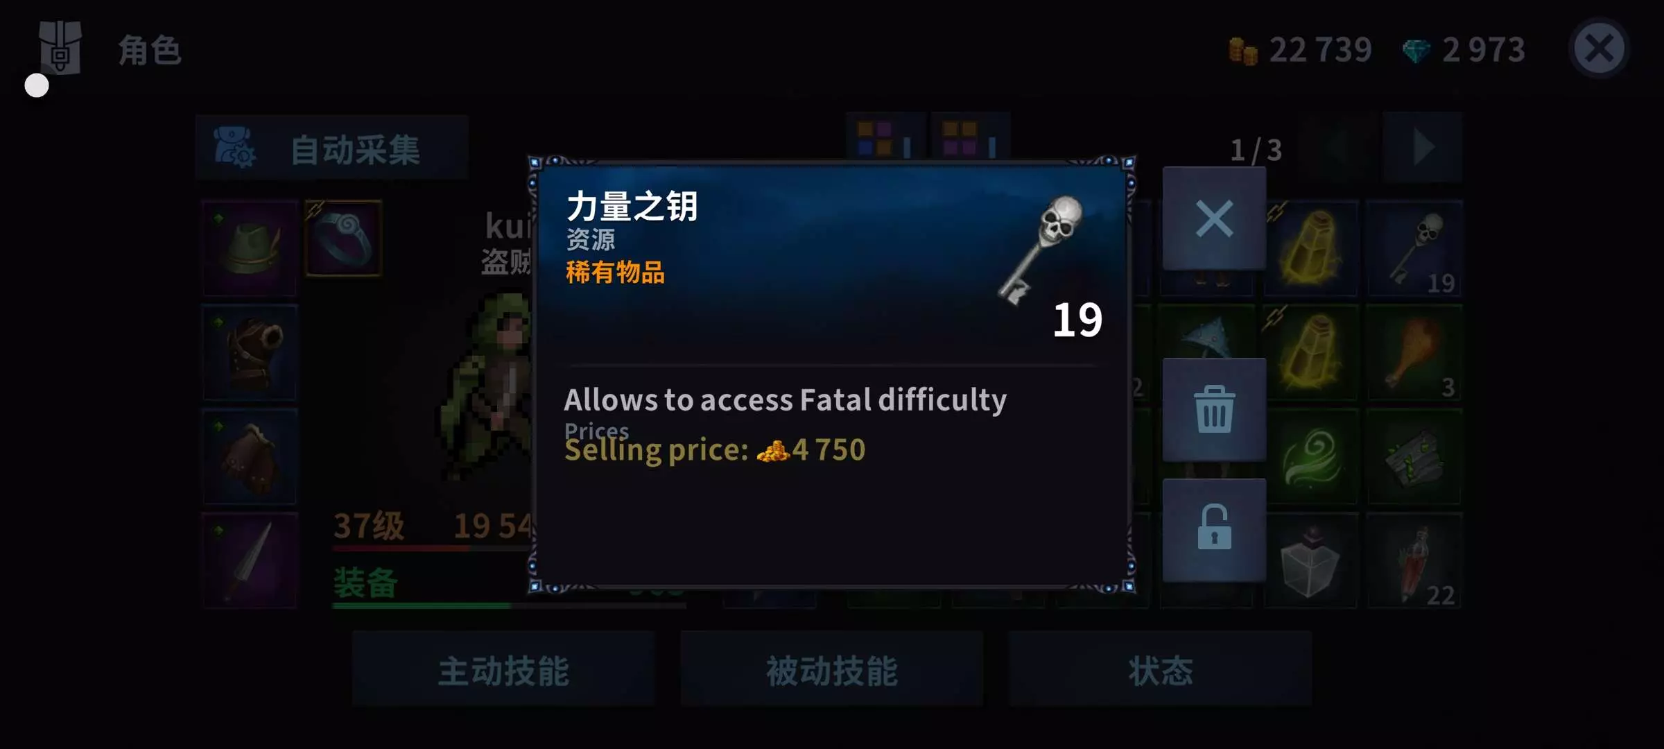The height and width of the screenshot is (749, 1664).
Task: Select the meat drumstick inventory item
Action: tap(1414, 353)
